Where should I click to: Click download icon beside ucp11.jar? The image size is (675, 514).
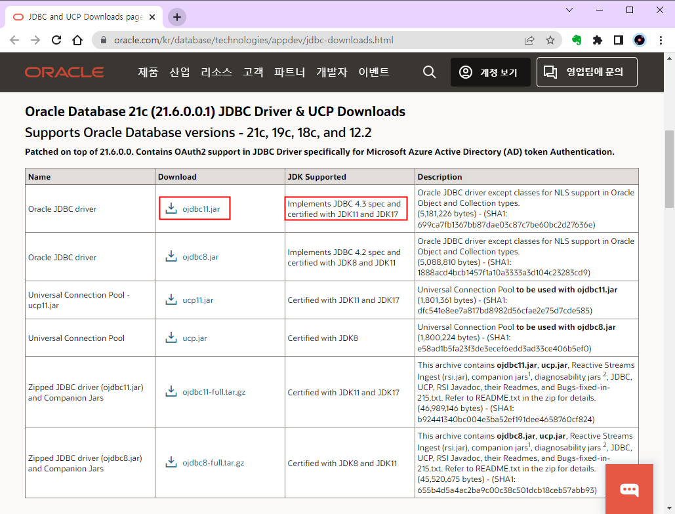[171, 300]
